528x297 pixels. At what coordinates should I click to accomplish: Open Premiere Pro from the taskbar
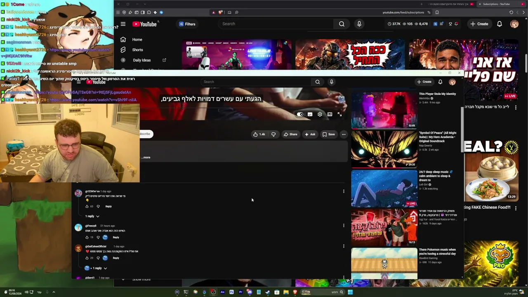[240, 292]
